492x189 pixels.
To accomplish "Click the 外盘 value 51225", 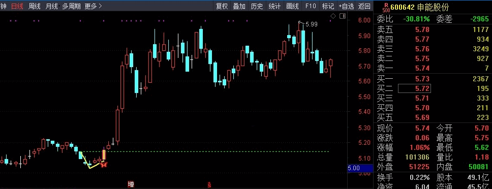I will coord(419,167).
